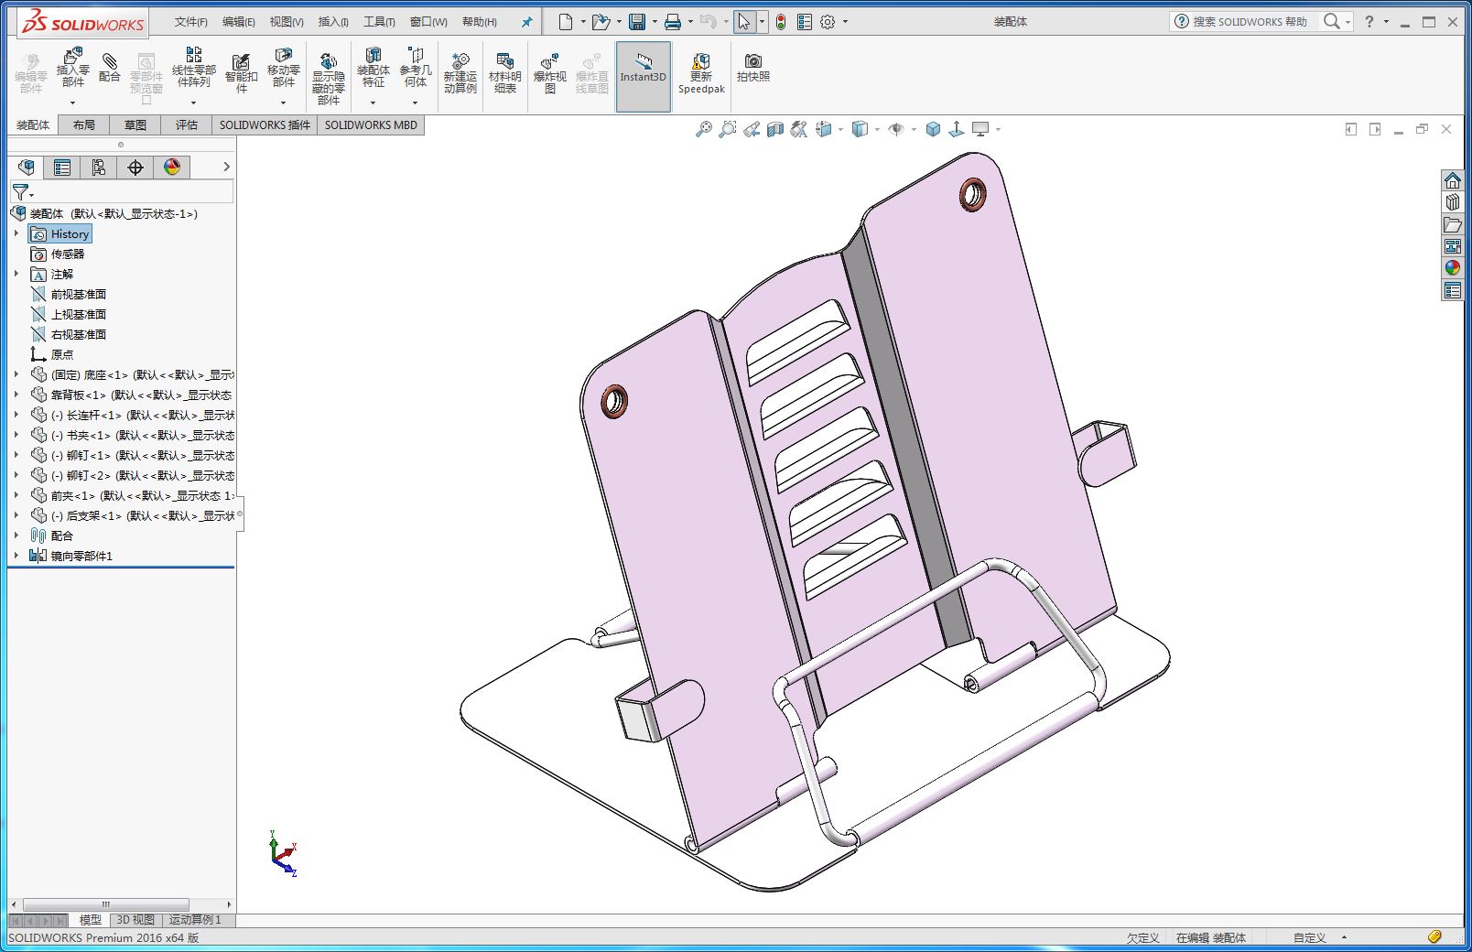Expand the 镜向零部件1 node
This screenshot has width=1472, height=952.
(x=16, y=556)
